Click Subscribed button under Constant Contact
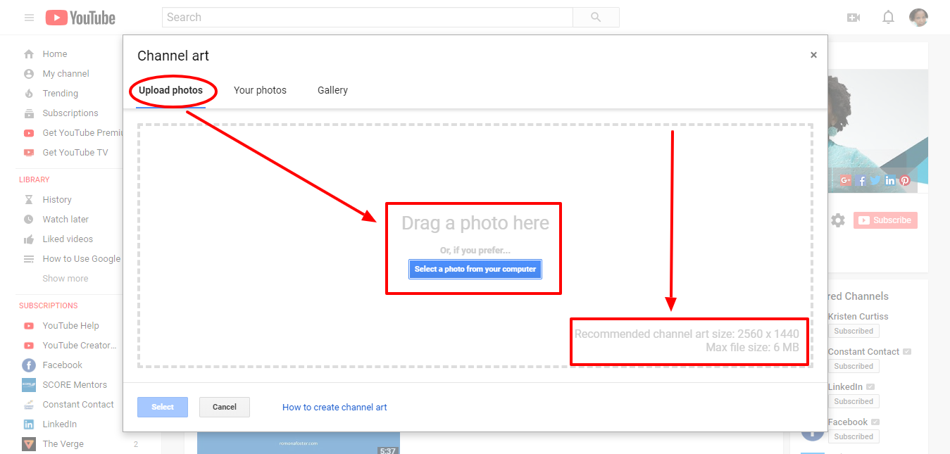This screenshot has height=454, width=950. click(854, 366)
